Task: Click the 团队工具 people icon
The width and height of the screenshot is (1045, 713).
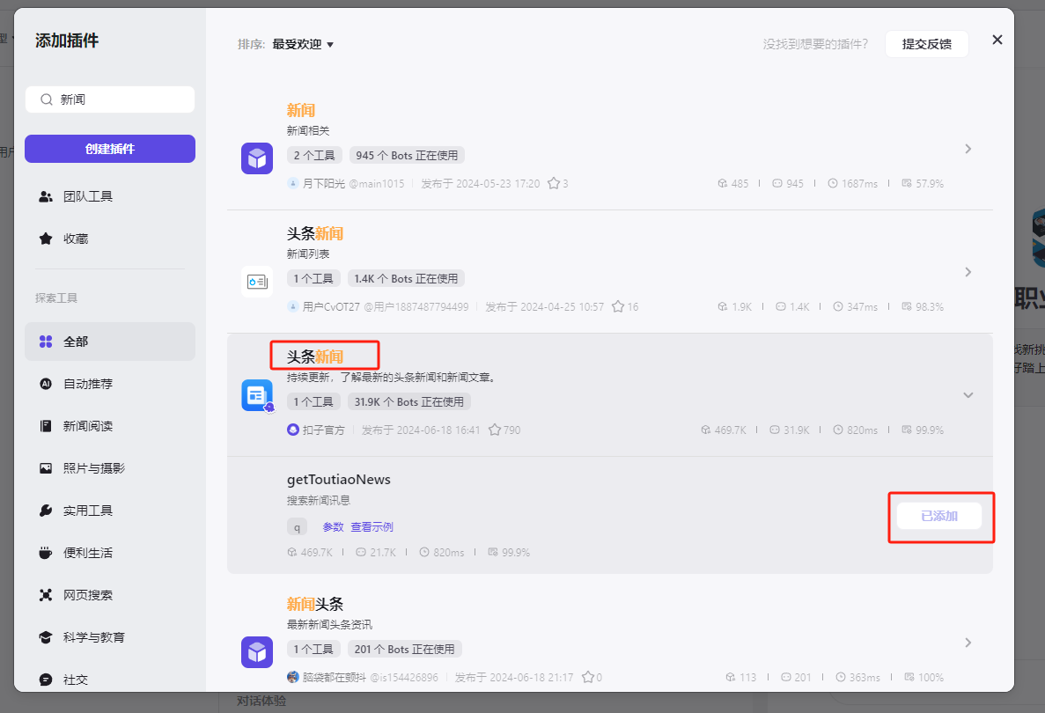Action: [45, 196]
